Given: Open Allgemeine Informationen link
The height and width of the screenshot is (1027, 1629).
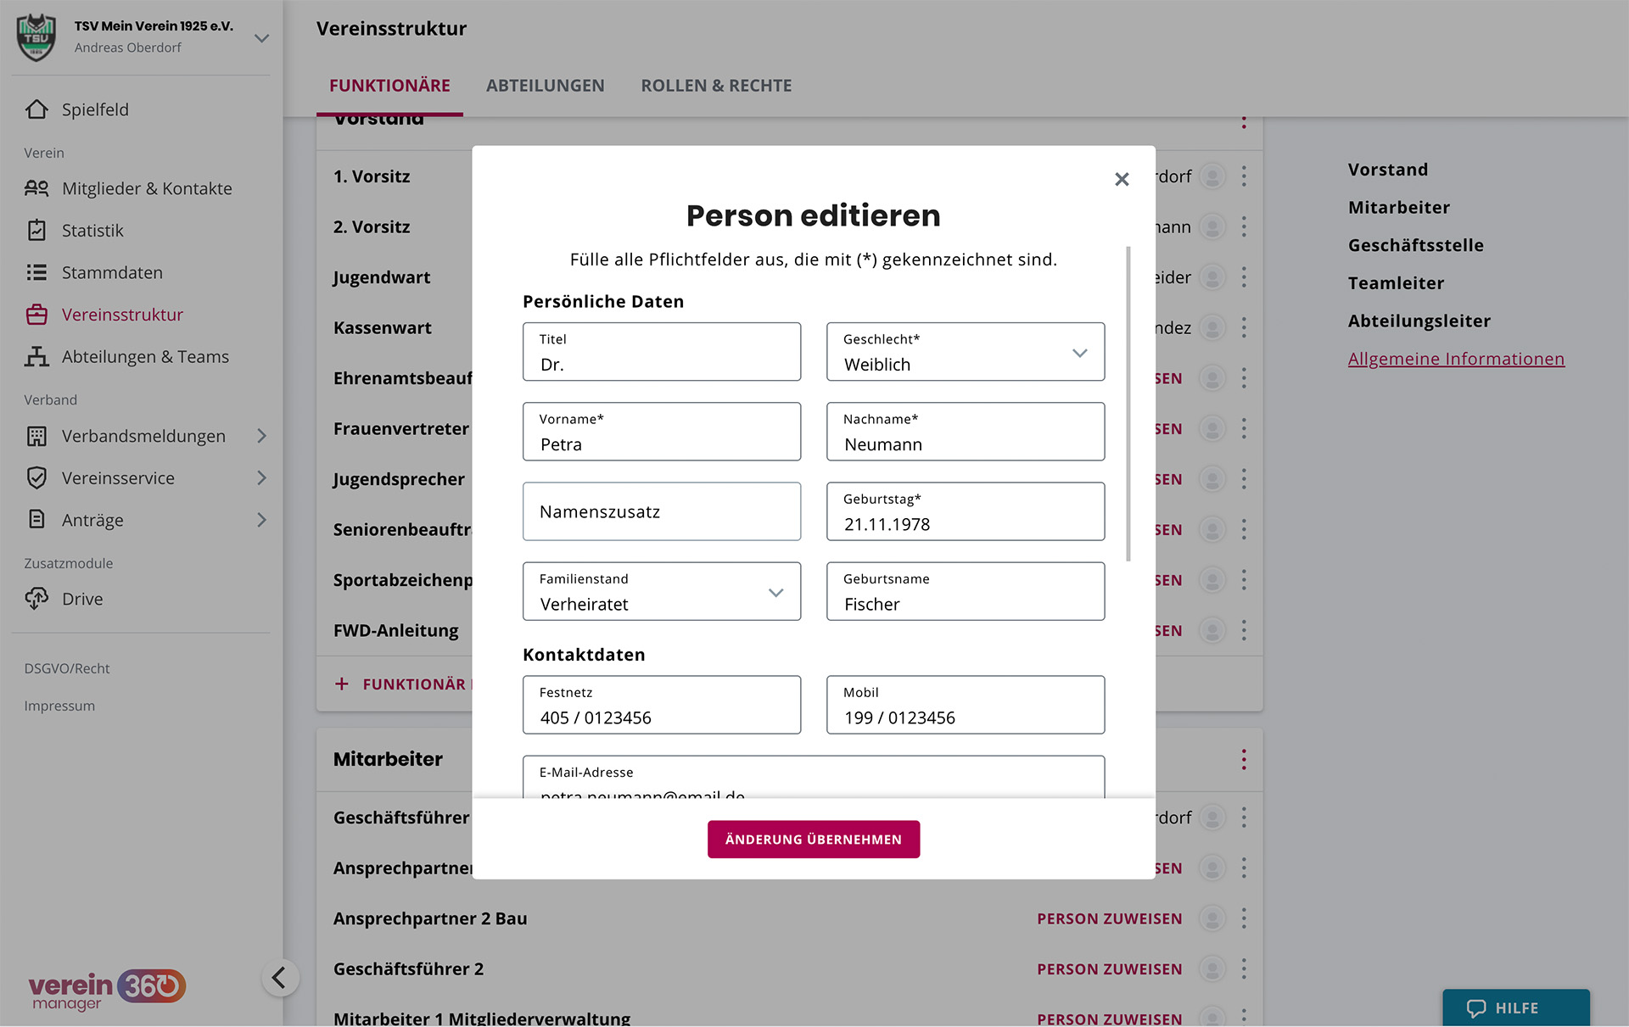Looking at the screenshot, I should pyautogui.click(x=1456, y=359).
